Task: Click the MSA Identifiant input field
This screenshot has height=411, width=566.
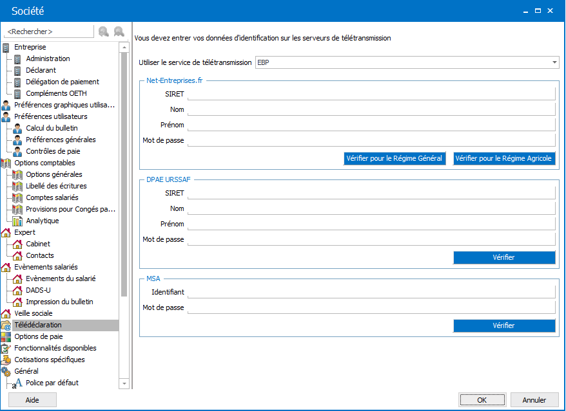Action: (371, 292)
